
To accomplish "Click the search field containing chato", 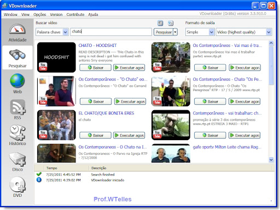I will (111, 32).
